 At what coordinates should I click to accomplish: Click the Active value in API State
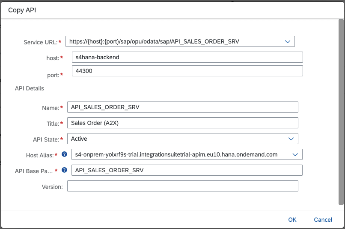coord(79,139)
